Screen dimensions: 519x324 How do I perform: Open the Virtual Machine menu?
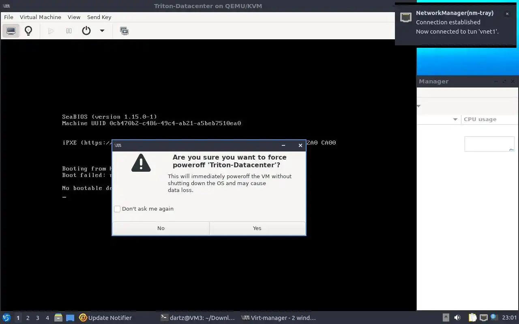coord(41,17)
